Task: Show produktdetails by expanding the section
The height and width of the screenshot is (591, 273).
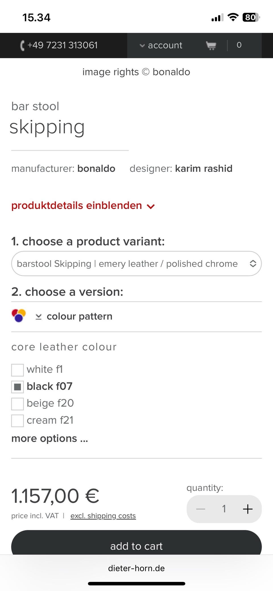Action: (x=76, y=205)
